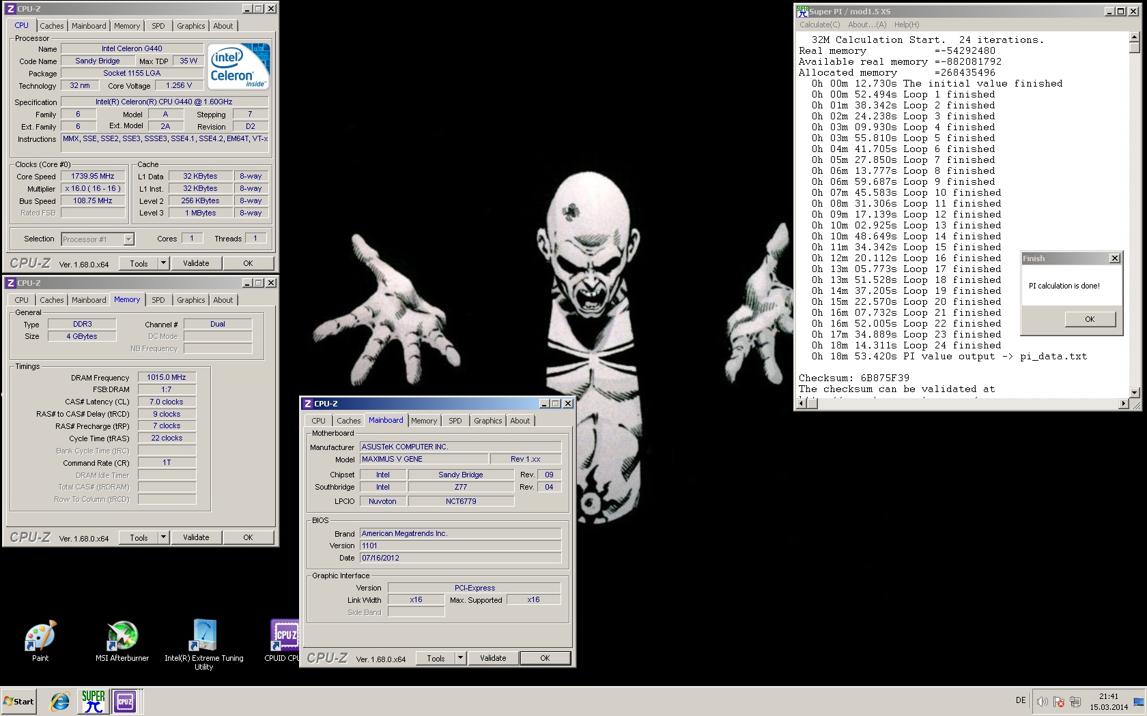Open MSI Afterburner desktop icon
The height and width of the screenshot is (716, 1147).
pyautogui.click(x=122, y=641)
